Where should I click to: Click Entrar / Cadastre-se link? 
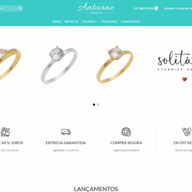pos(178,8)
